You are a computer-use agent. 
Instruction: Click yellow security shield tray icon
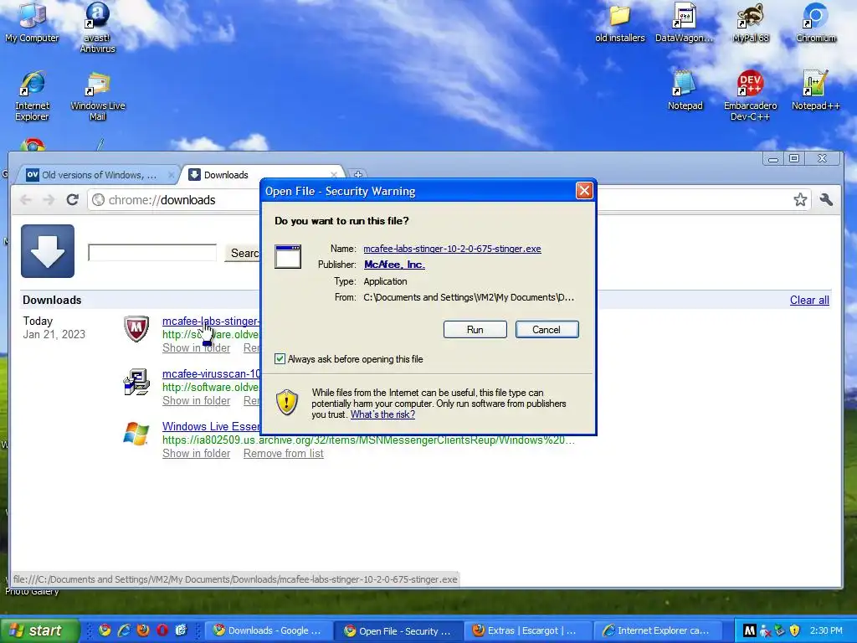[x=795, y=631]
